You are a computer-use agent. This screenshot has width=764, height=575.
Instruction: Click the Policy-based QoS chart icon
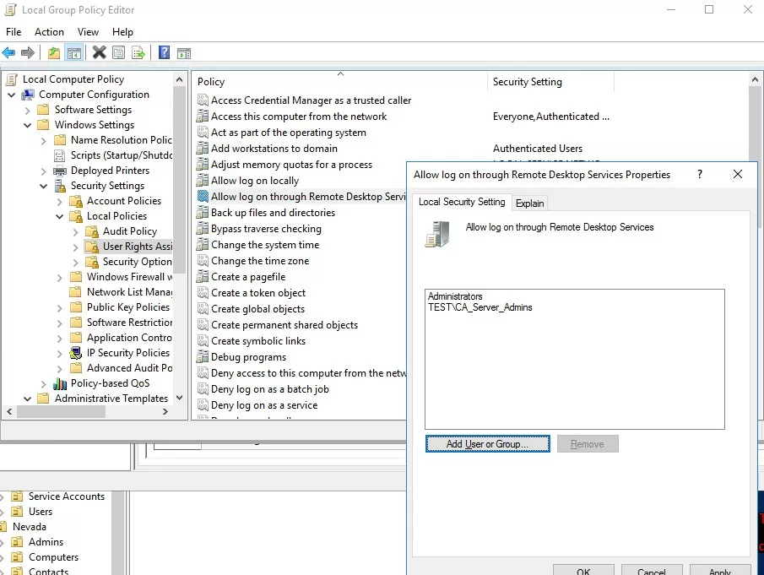59,383
